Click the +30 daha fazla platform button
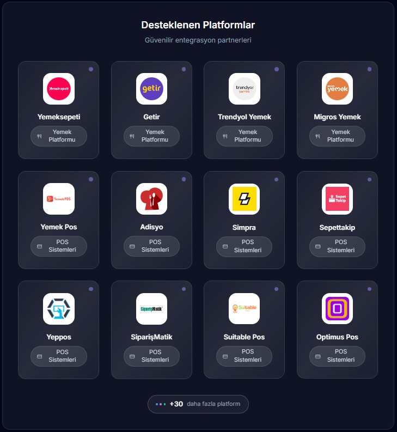This screenshot has width=397, height=432. (198, 404)
